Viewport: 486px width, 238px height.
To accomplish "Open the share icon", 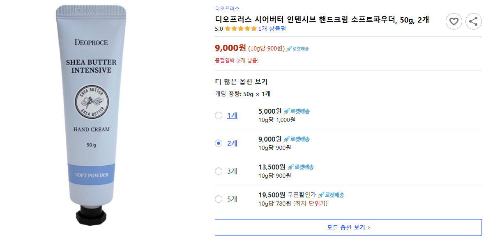I will coord(473,21).
